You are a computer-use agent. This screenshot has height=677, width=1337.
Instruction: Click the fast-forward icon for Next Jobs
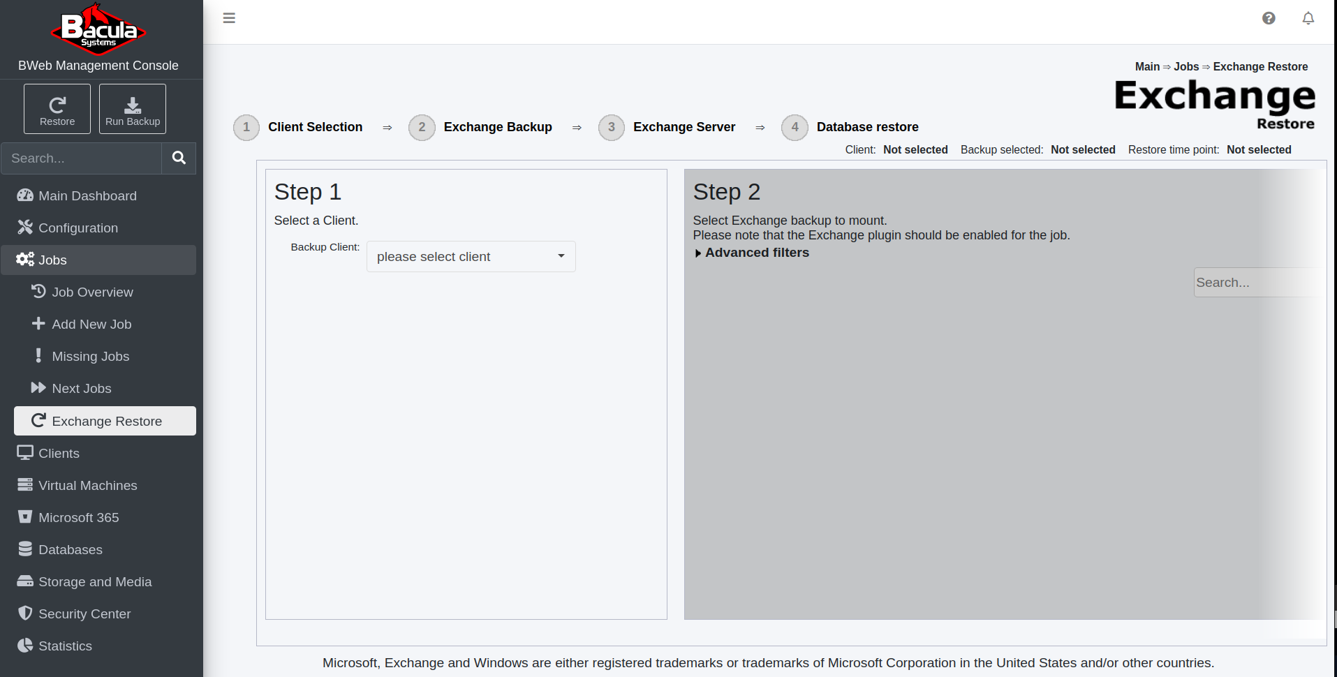click(38, 387)
